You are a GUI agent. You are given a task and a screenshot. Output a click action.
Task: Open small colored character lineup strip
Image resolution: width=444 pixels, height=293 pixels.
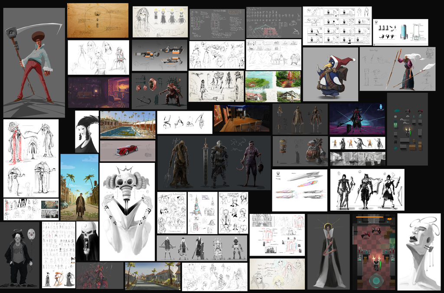point(357,143)
